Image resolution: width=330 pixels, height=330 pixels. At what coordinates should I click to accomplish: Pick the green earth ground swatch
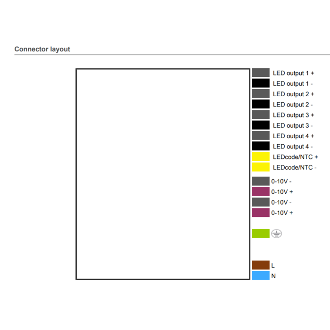pos(261,234)
